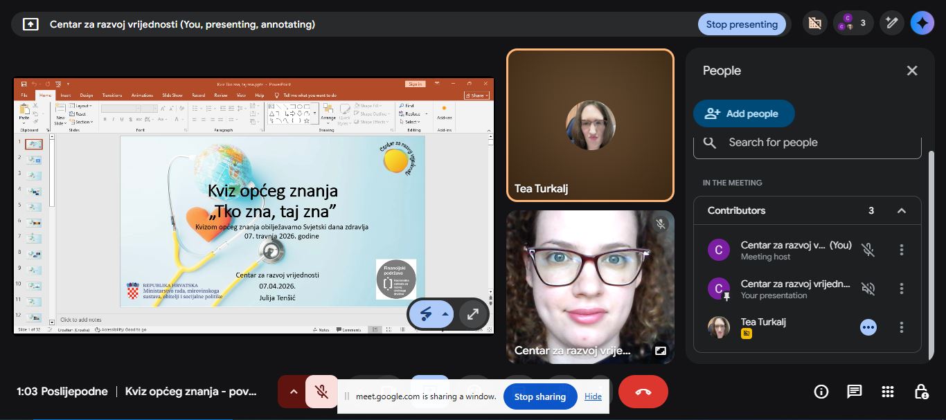Unmute the microphone
The height and width of the screenshot is (420, 946).
click(321, 392)
